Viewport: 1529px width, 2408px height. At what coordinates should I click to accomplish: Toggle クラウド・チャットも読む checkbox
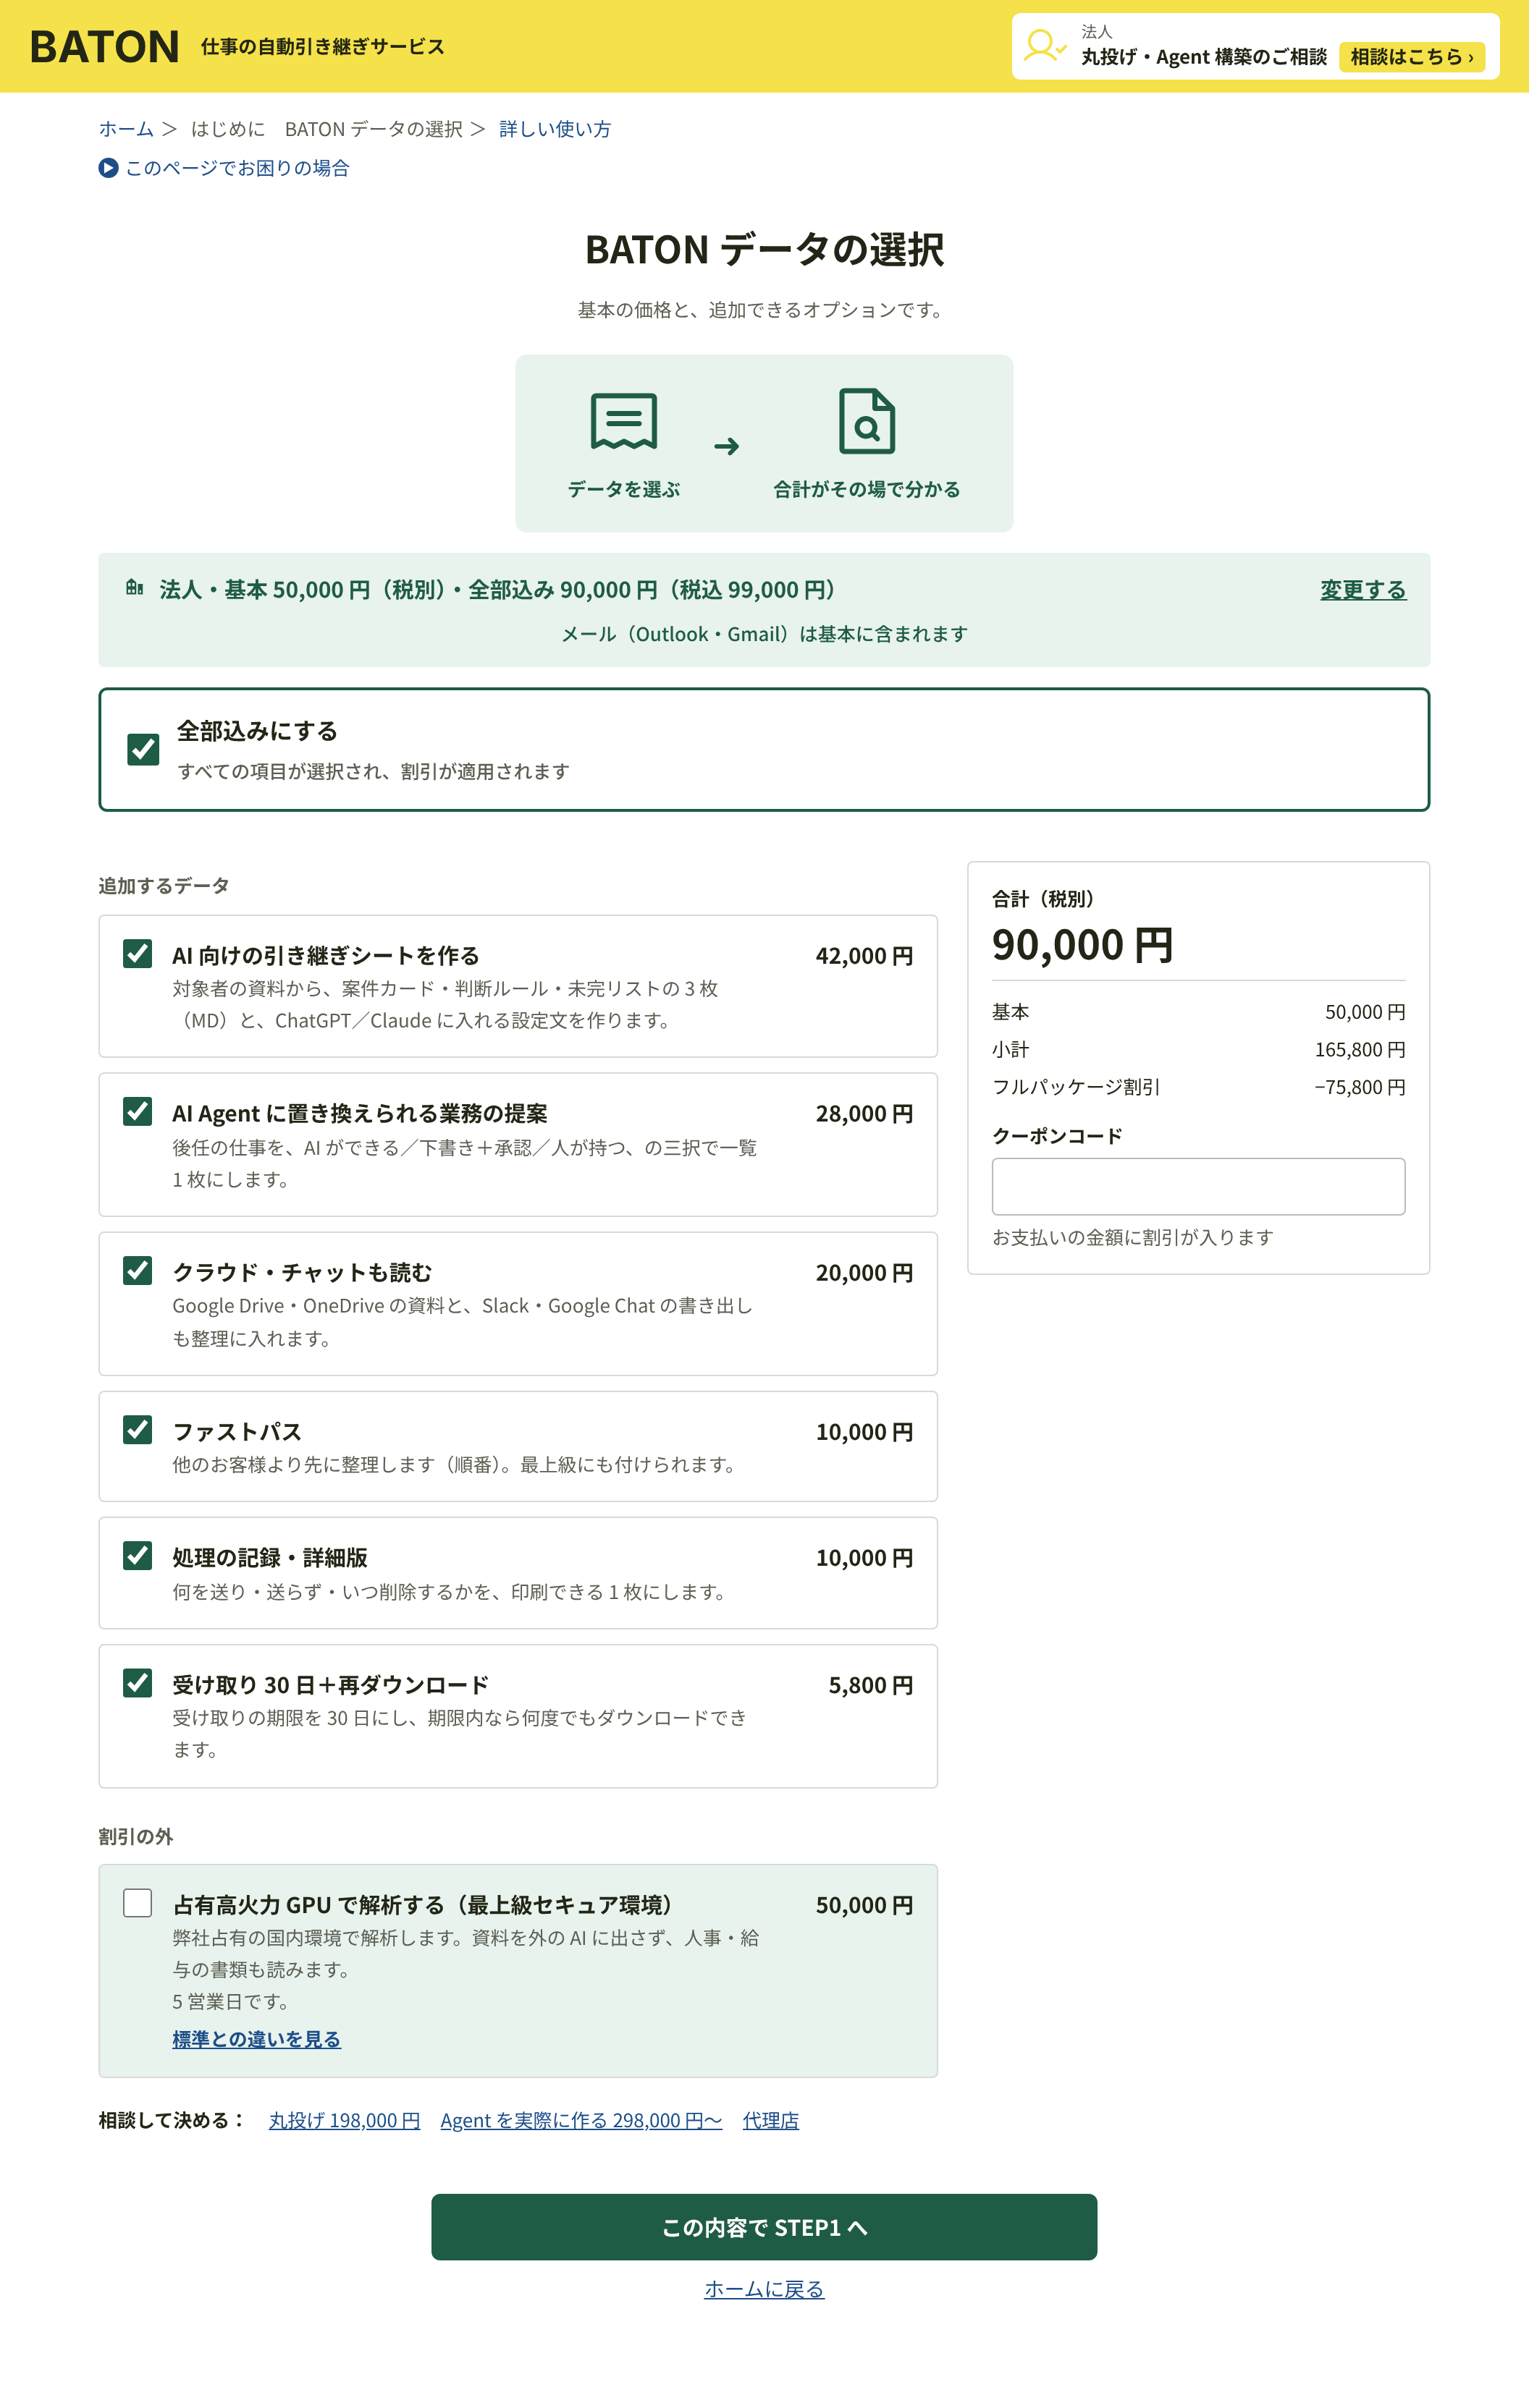137,1271
